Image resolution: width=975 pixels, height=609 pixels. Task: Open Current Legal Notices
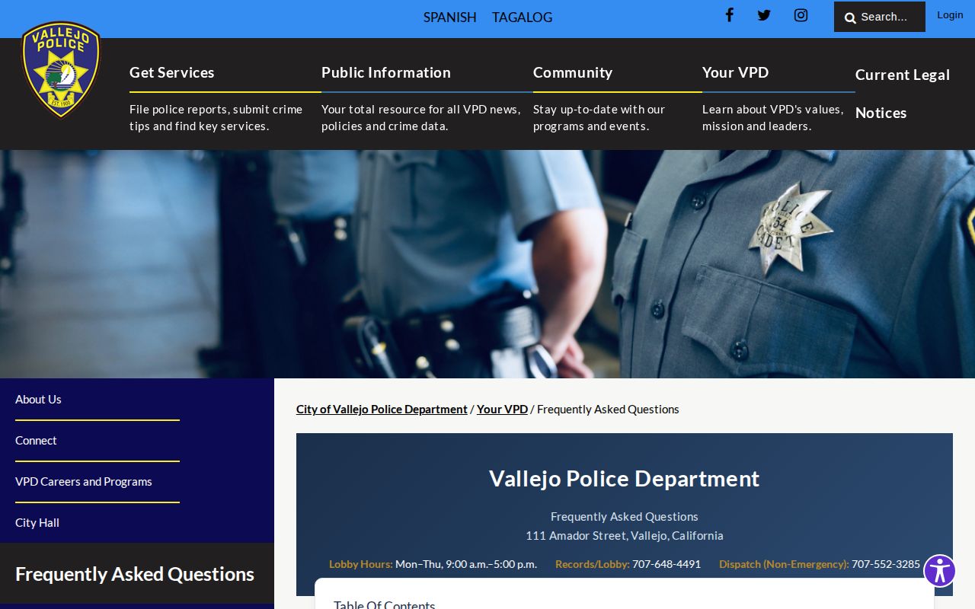click(903, 94)
